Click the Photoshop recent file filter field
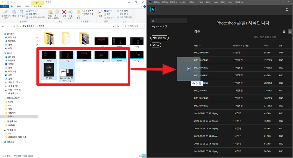The image size is (293, 158). [x=276, y=37]
